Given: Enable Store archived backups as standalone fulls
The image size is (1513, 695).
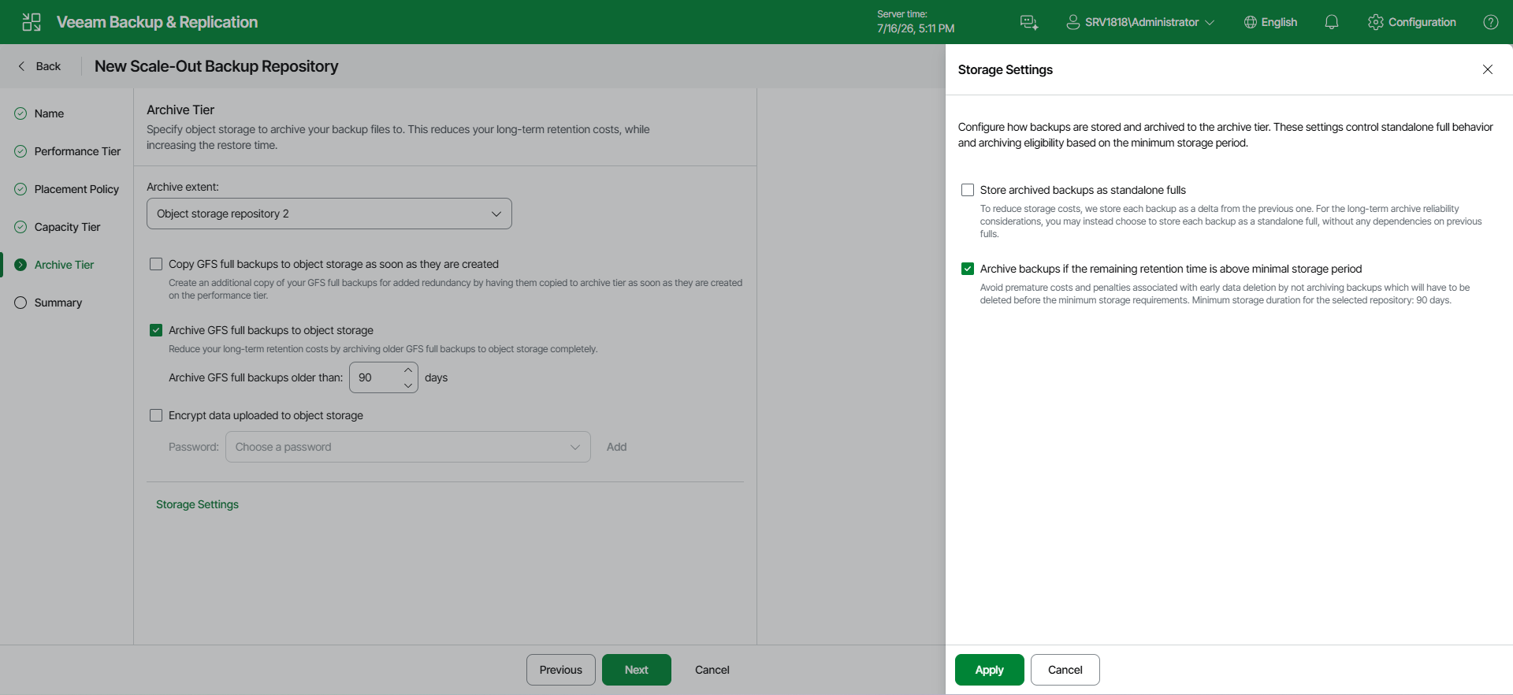Looking at the screenshot, I should [968, 190].
